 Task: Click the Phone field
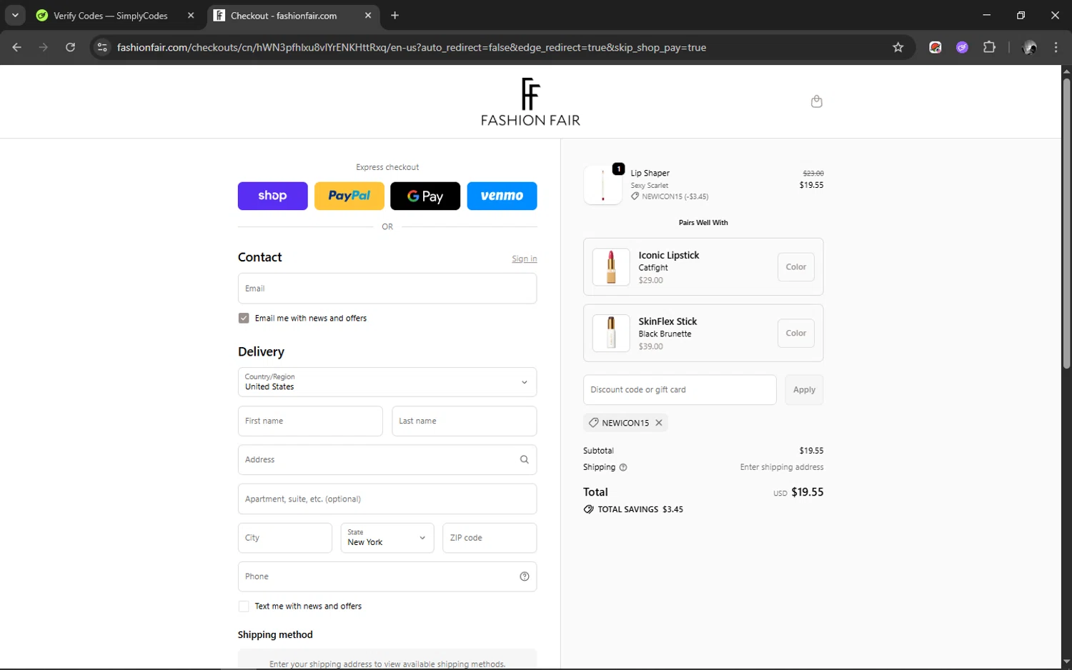tap(387, 576)
